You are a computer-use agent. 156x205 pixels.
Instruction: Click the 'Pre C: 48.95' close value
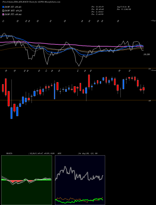click(x=98, y=14)
